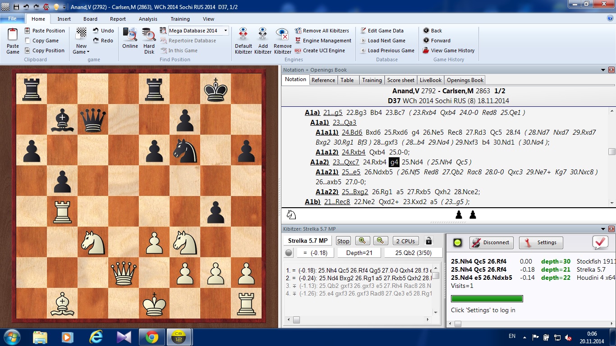Expand the New Game dropdown arrow
616x346 pixels.
click(x=88, y=52)
